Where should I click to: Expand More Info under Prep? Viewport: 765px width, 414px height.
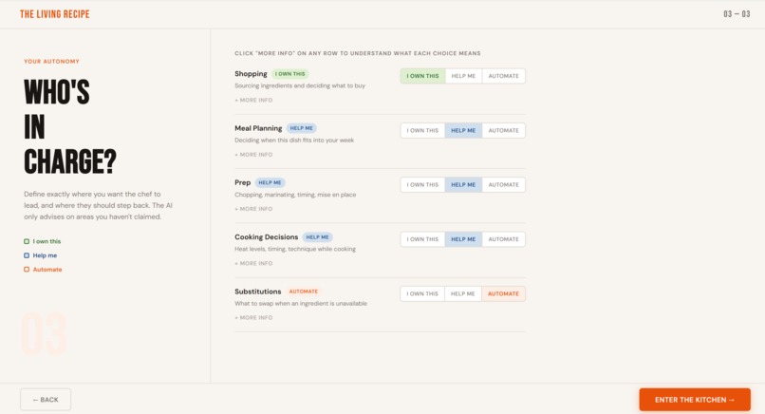pos(253,209)
